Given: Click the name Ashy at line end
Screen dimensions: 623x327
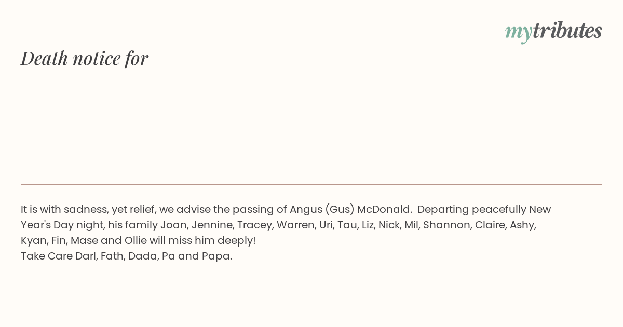Looking at the screenshot, I should coord(523,225).
